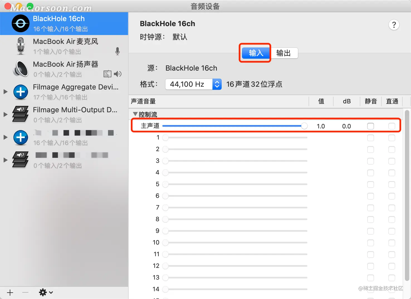
Task: Toggle mute checkbox for channel 1
Action: coord(371,138)
